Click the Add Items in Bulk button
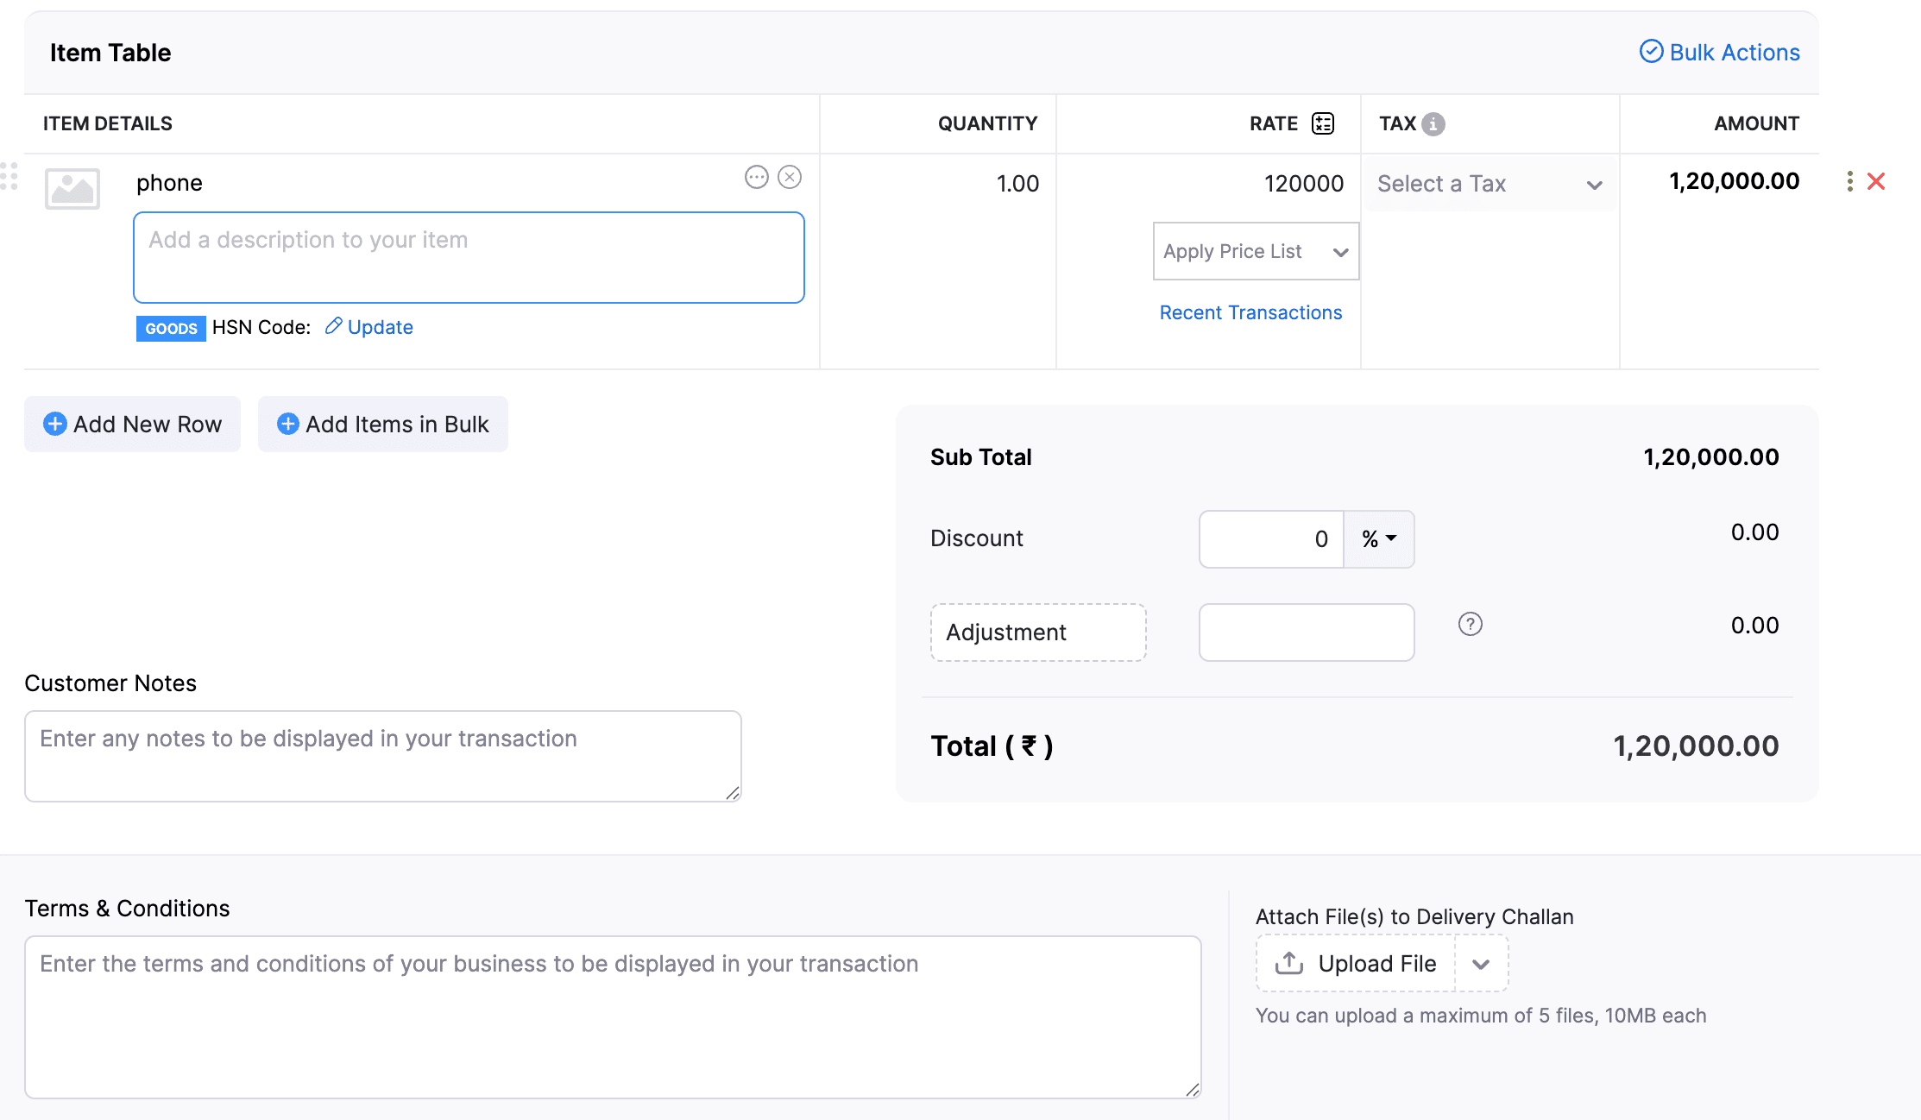Screen dimensions: 1921x1120 coord(382,424)
